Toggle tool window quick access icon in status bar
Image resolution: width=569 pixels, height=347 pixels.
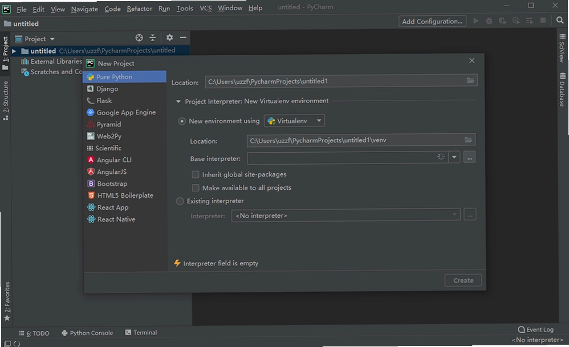(x=7, y=343)
